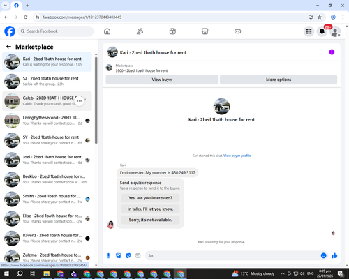
Task: Choose a GIF icon
Action: (138, 256)
